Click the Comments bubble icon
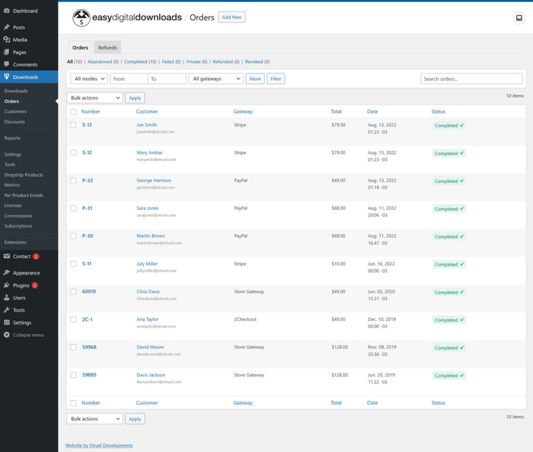 [6, 64]
